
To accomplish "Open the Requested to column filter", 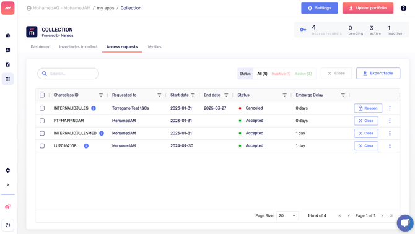I will click(159, 95).
